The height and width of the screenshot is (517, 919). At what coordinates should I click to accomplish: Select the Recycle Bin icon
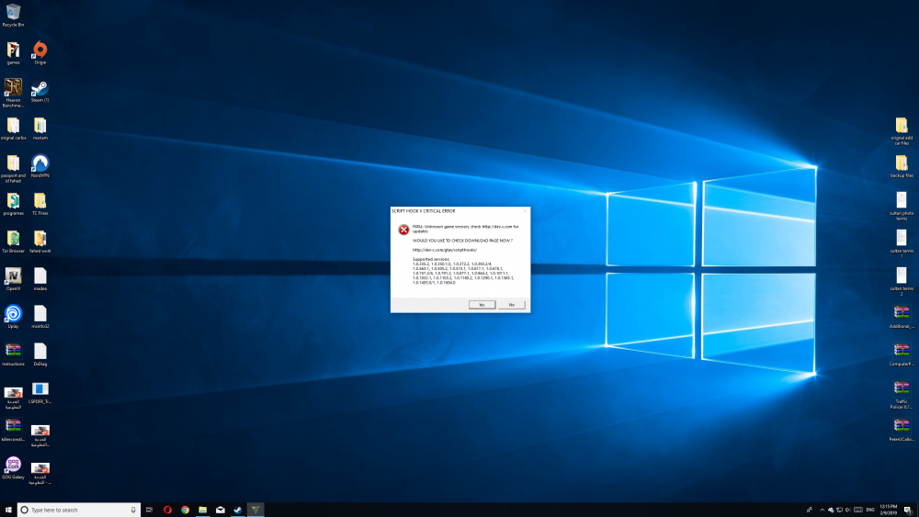[x=13, y=13]
